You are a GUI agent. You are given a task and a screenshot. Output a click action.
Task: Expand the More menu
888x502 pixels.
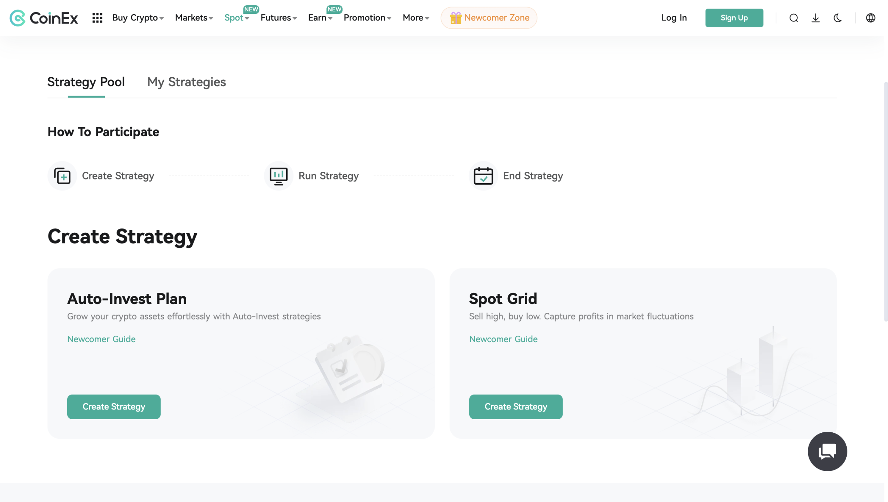coord(416,18)
